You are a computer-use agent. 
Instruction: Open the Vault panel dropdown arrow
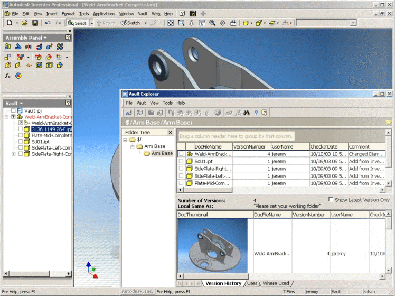[21, 104]
